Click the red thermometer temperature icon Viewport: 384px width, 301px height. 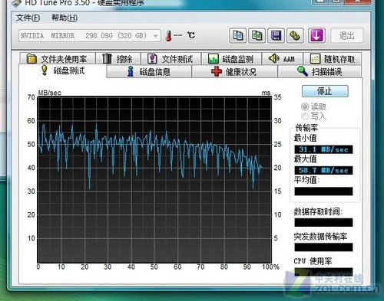(168, 35)
